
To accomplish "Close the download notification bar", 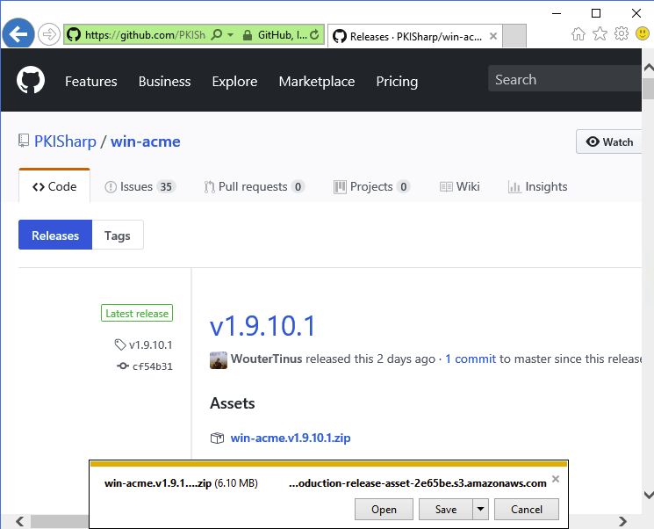I will coord(556,479).
